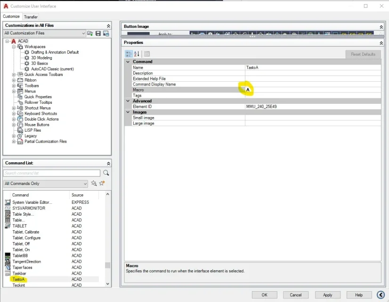Expand the Double Click Actions node
Viewport: 389px width, 302px height.
14,119
